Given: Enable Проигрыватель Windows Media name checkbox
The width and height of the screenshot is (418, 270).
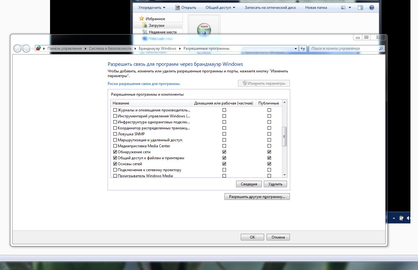Looking at the screenshot, I should pos(115,176).
